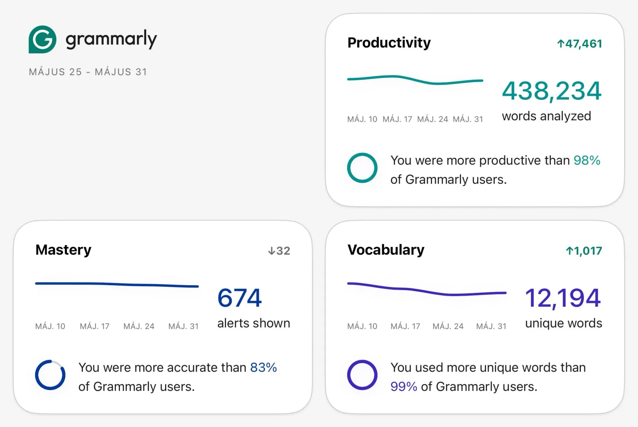Click the green Grammarly G logo
The height and width of the screenshot is (427, 638).
[x=42, y=39]
